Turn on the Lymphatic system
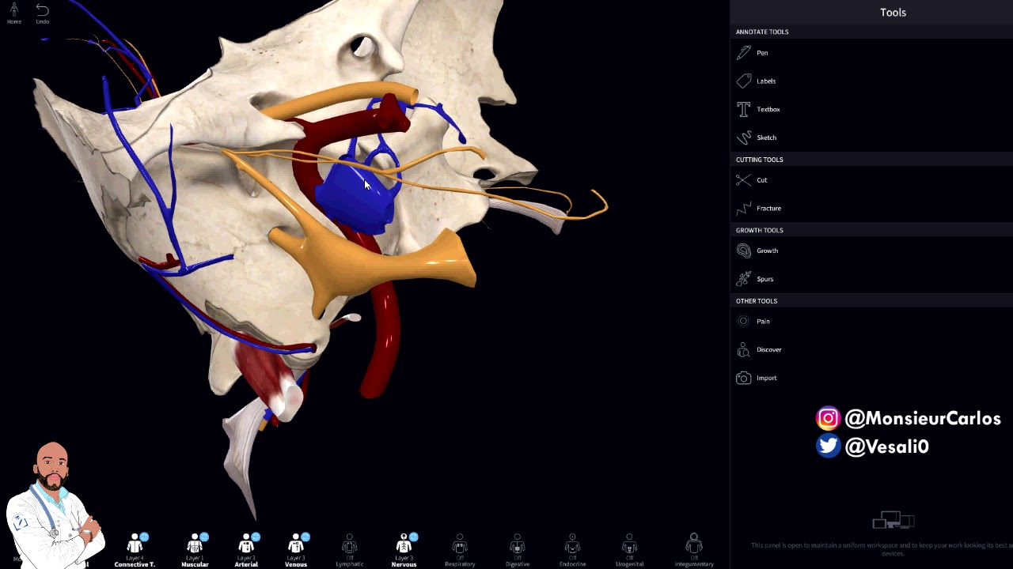The image size is (1013, 569). pos(350,550)
